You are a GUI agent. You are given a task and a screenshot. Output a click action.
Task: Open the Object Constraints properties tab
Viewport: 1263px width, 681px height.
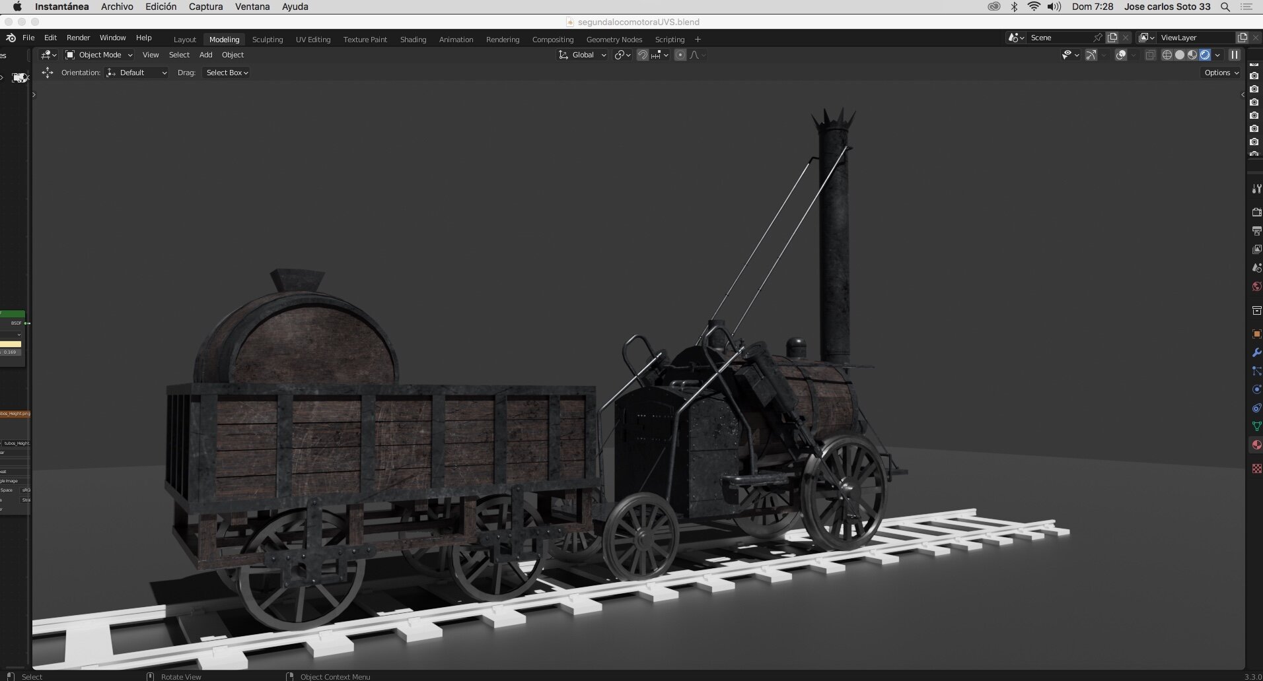1256,408
